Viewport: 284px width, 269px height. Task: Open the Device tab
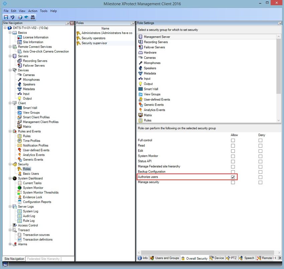pos(217,258)
